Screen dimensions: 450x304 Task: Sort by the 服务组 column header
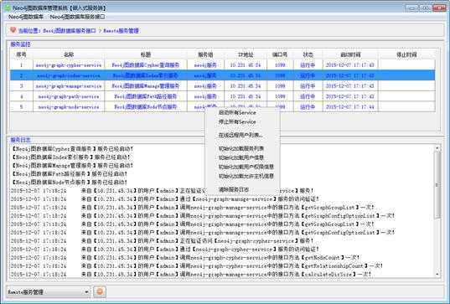pyautogui.click(x=205, y=54)
